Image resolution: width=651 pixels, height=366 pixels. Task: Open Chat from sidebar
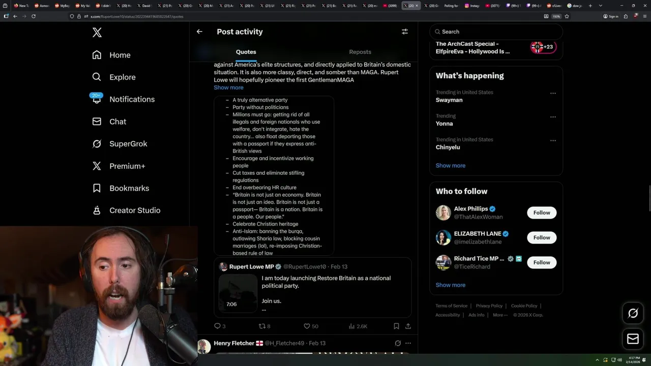tap(109, 121)
